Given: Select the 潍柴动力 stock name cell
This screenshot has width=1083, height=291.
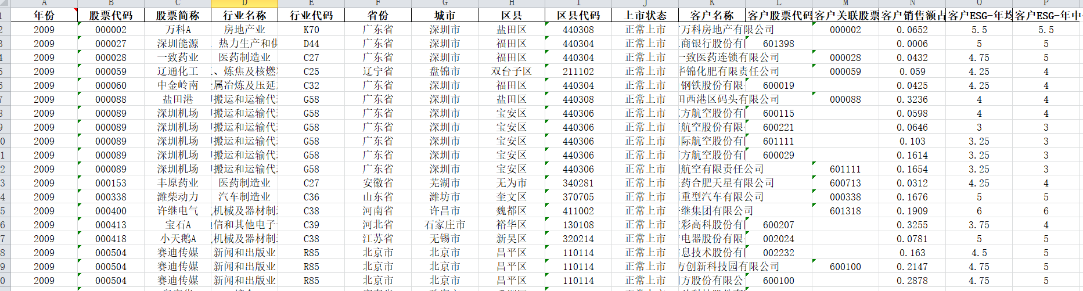Looking at the screenshot, I should 178,197.
